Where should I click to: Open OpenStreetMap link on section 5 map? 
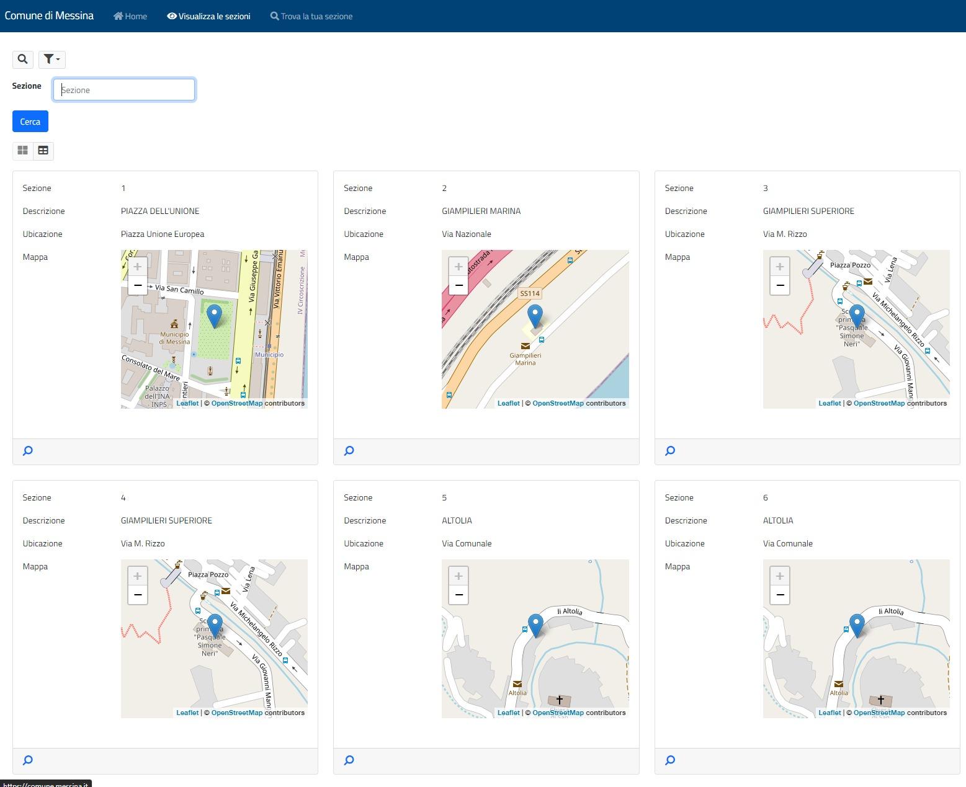[558, 713]
